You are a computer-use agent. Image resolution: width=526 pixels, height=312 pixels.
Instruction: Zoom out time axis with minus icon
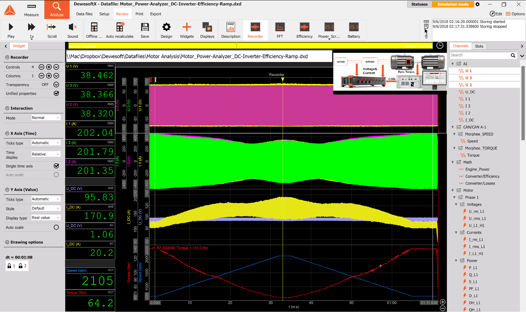coord(443,308)
